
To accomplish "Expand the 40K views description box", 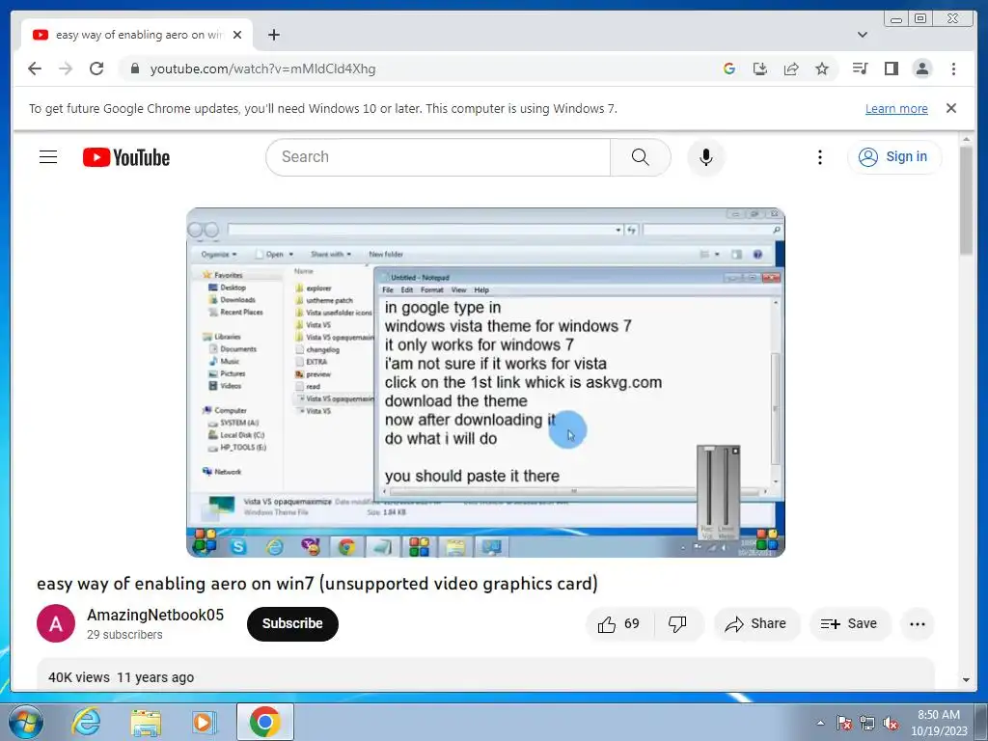I will click(485, 674).
